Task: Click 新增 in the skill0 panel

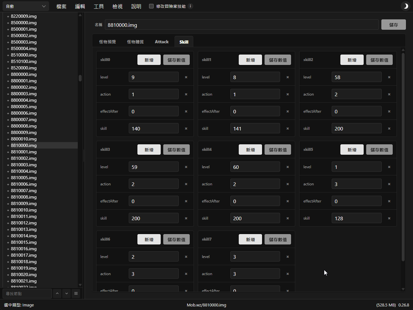Action: 149,60
